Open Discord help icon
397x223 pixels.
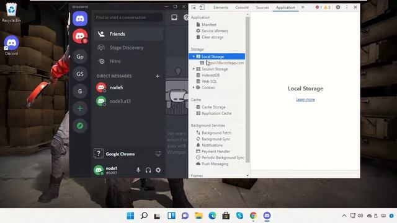(186, 17)
